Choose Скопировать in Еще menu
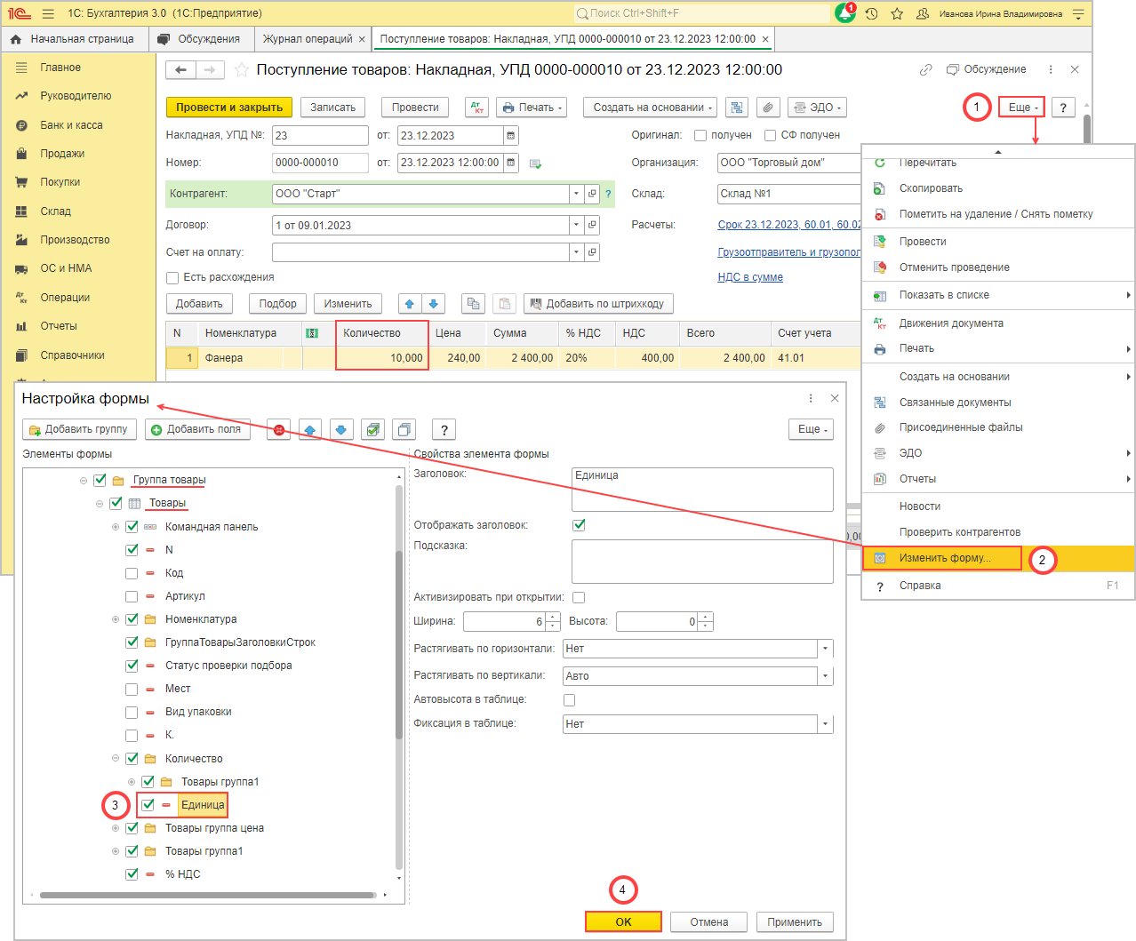 pos(931,188)
